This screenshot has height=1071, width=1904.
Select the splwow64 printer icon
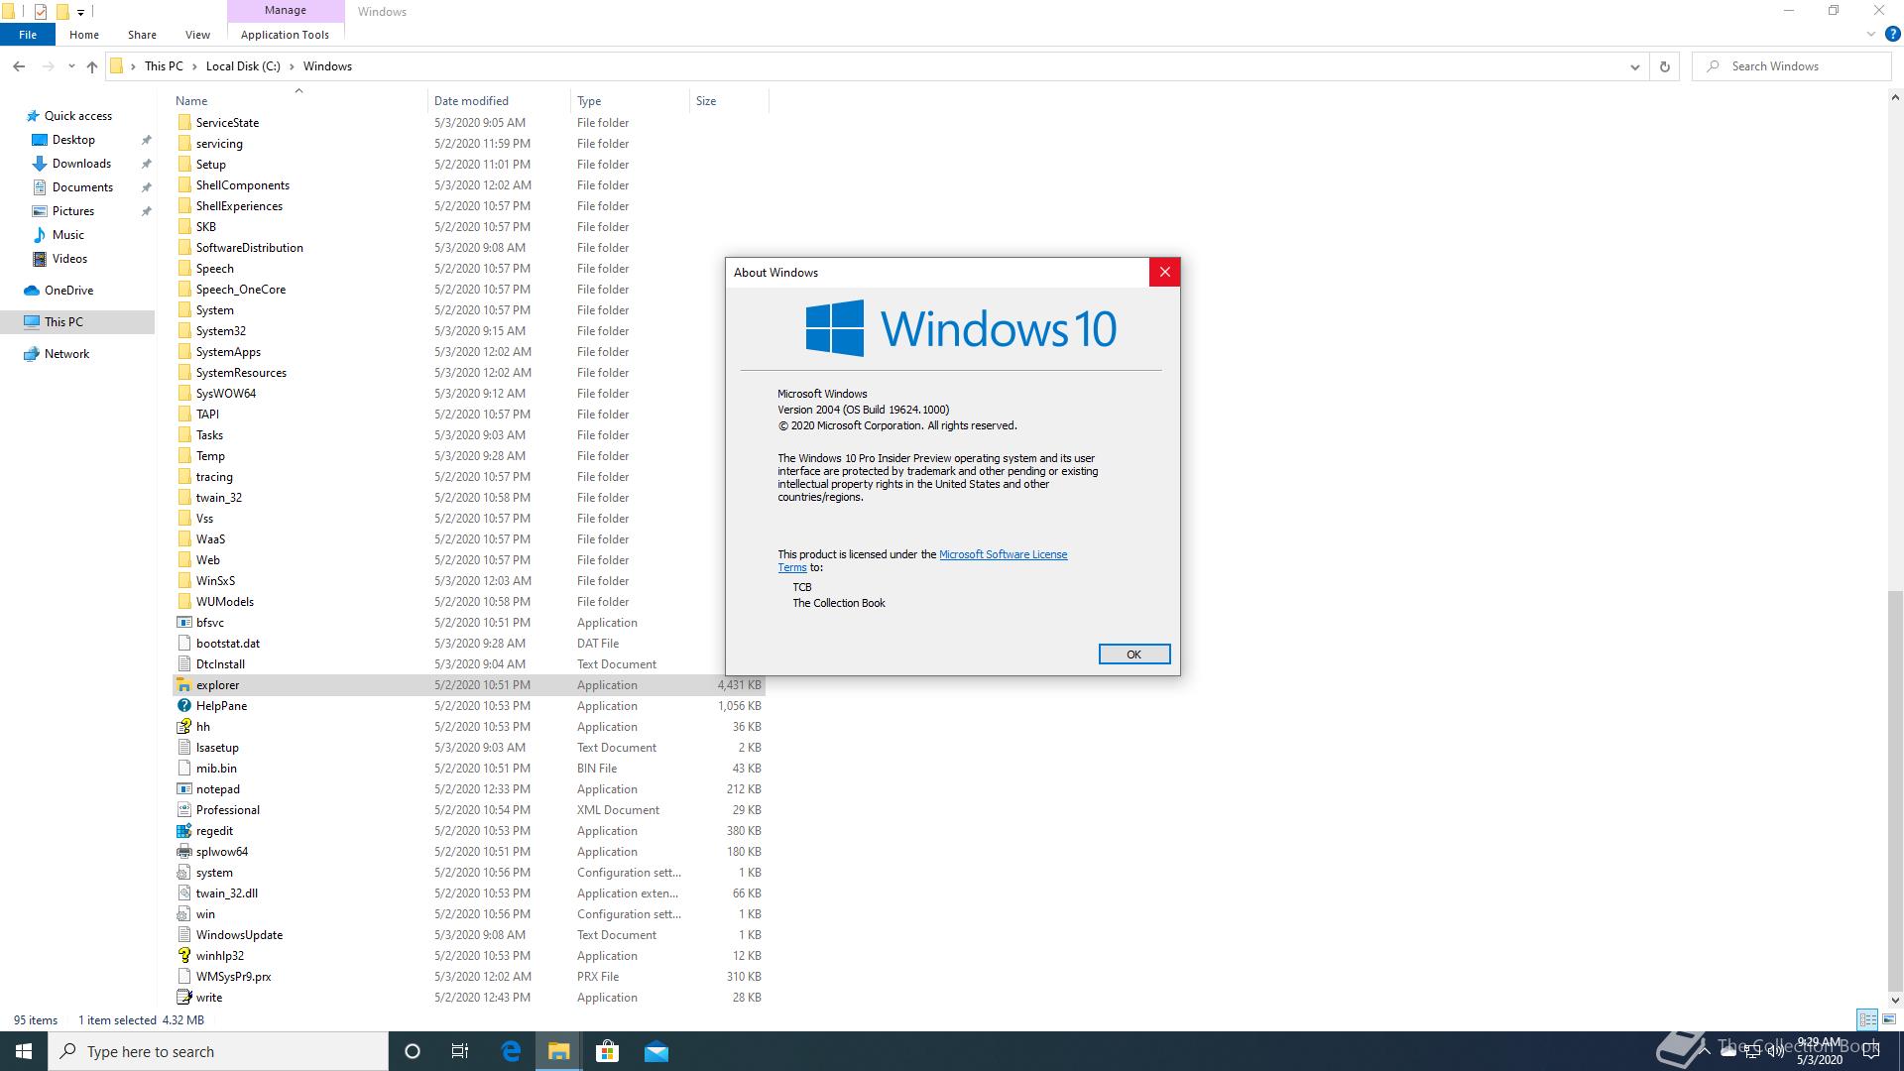point(183,852)
